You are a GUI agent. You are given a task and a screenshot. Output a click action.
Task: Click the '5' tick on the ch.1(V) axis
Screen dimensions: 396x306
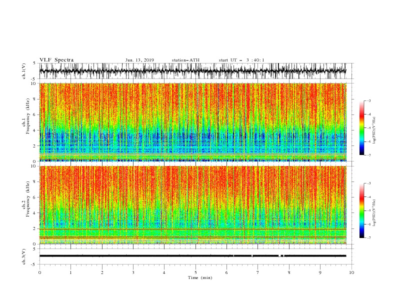pyautogui.click(x=35, y=63)
